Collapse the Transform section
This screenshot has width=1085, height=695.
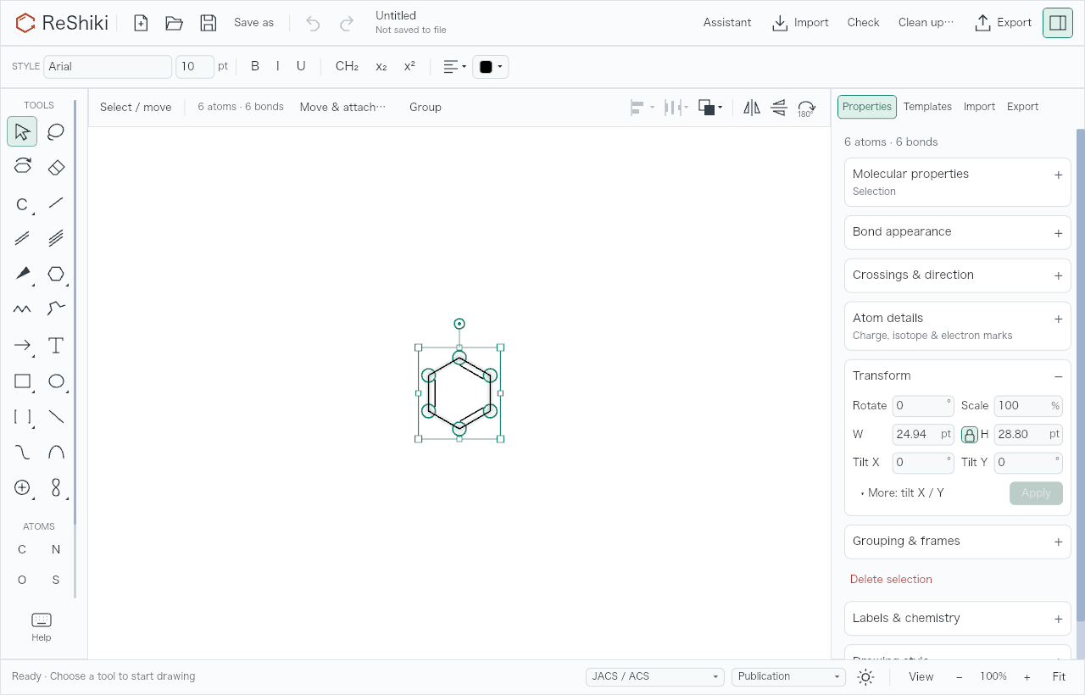1058,376
